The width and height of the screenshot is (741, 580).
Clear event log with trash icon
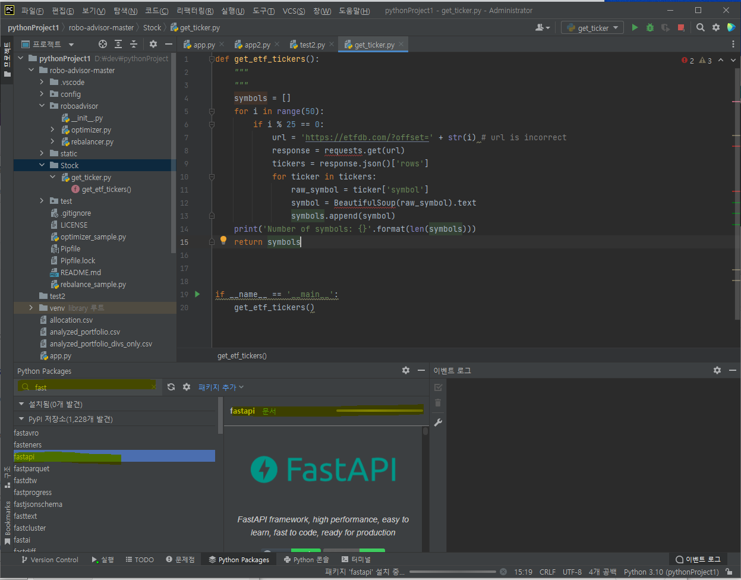(x=438, y=403)
